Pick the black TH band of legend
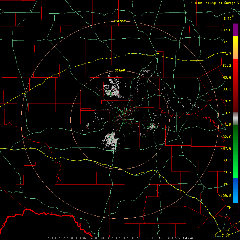 [x=235, y=208]
